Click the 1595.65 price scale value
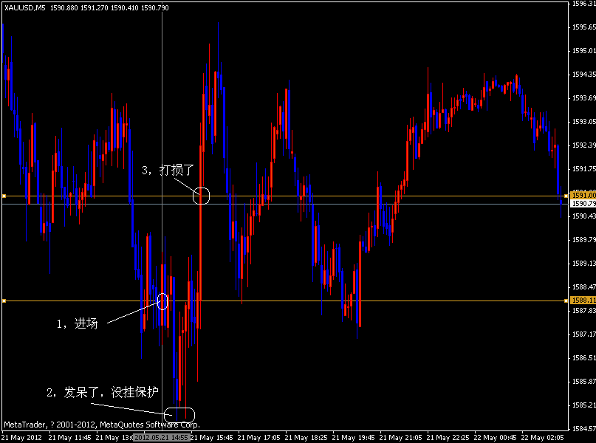 click(584, 27)
